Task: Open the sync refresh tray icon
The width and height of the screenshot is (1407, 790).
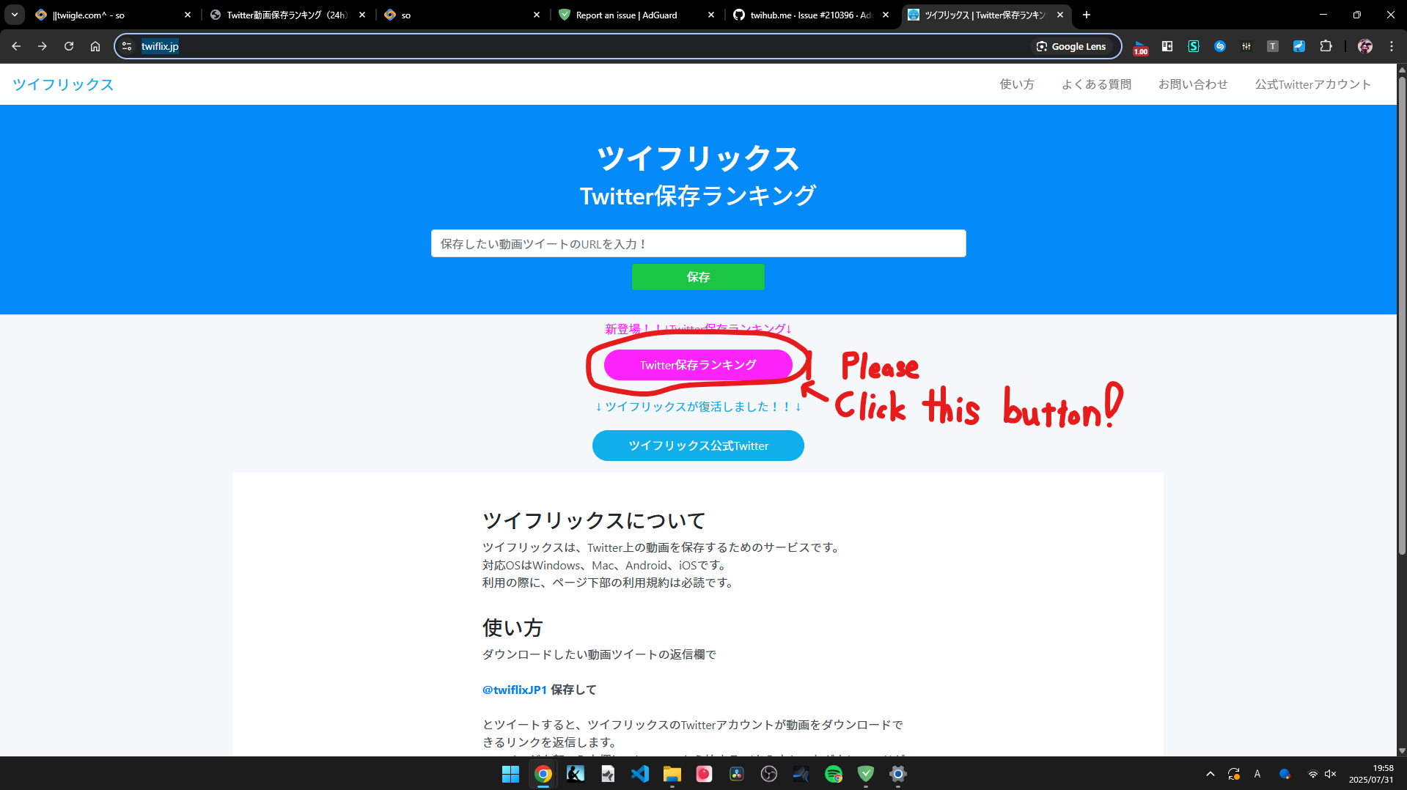Action: (1234, 774)
